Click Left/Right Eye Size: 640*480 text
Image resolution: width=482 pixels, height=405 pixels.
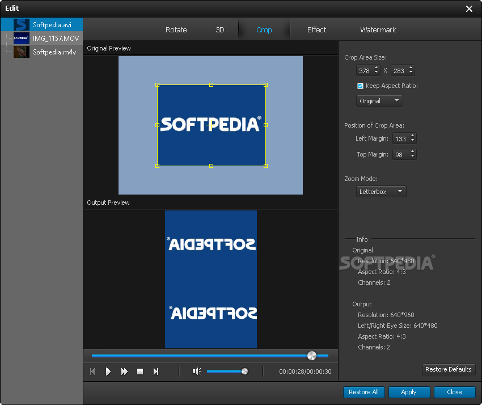pos(398,326)
